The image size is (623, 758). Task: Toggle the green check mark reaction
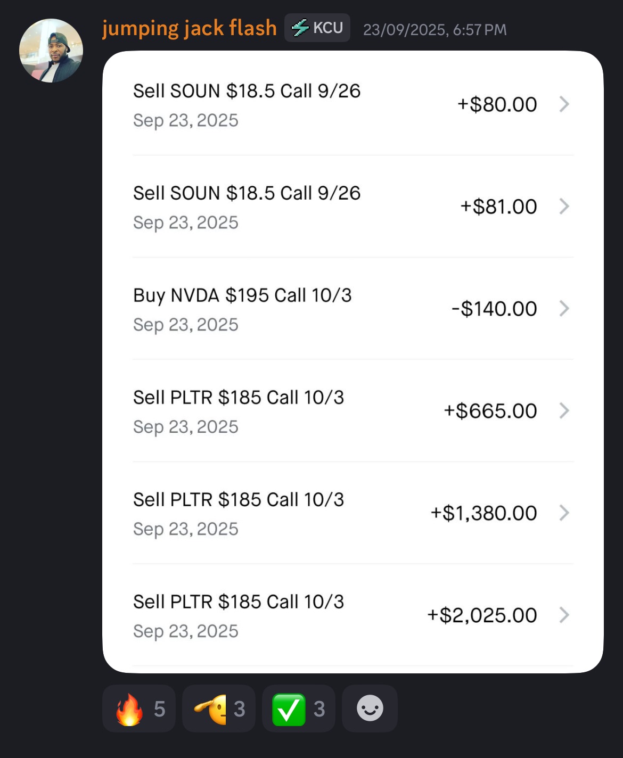pos(299,708)
